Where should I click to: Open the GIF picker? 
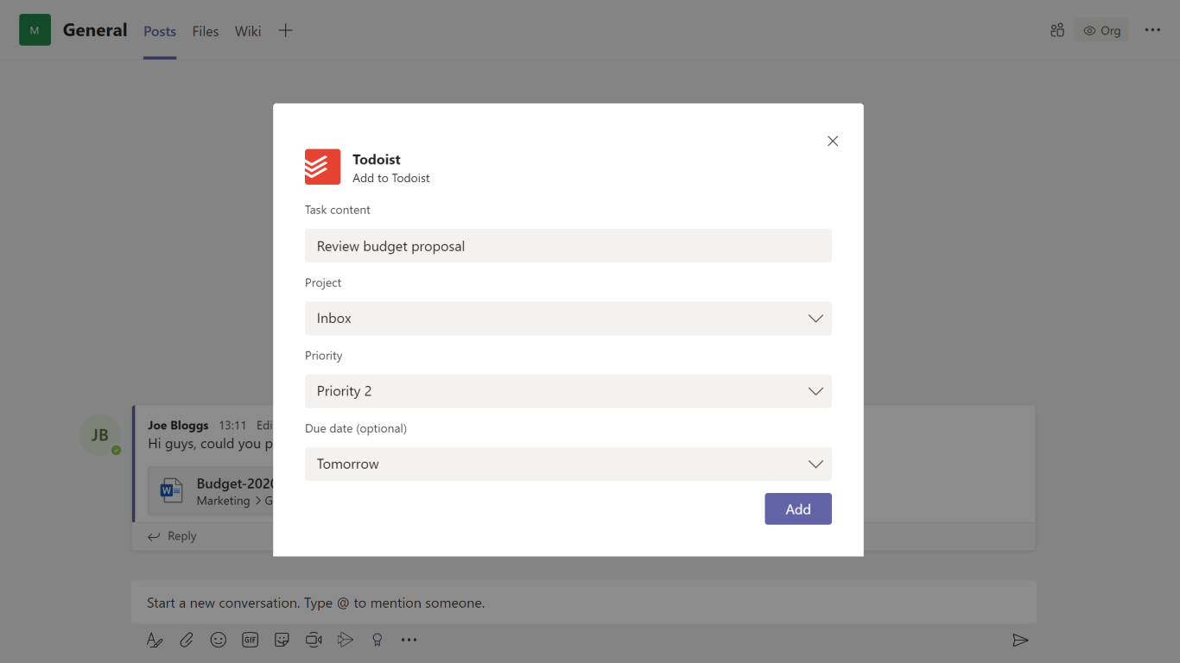point(251,640)
